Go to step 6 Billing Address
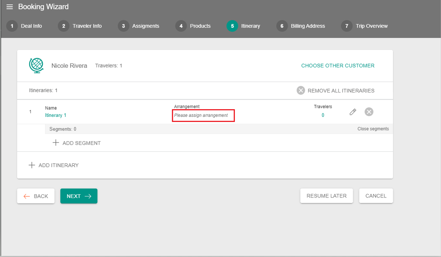441x257 pixels. click(301, 26)
